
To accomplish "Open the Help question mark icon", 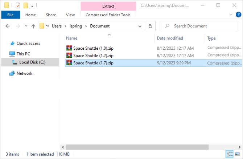I will pos(239,15).
